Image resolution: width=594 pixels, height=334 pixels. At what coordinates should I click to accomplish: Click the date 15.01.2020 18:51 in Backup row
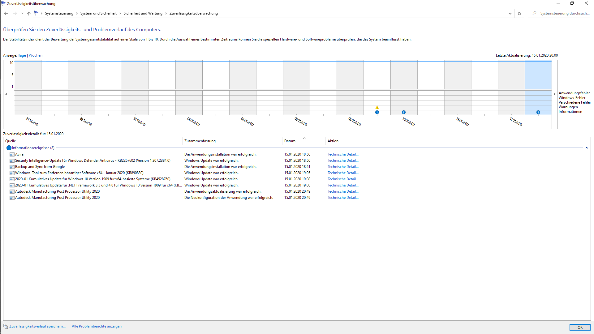pos(297,167)
